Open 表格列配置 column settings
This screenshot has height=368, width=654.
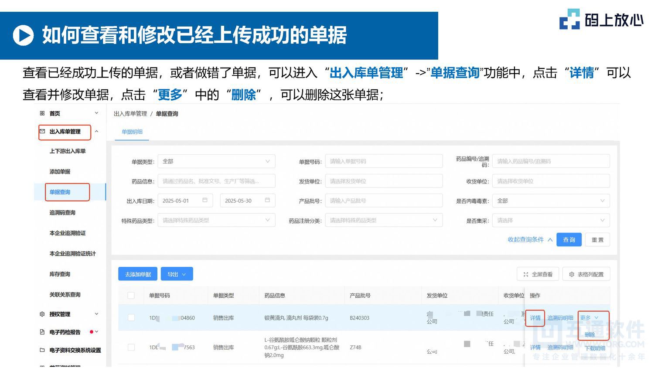(586, 274)
